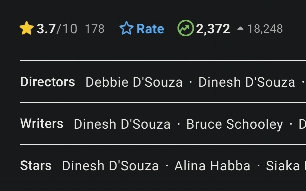Click the Stars section label
The image size is (306, 191).
click(36, 166)
